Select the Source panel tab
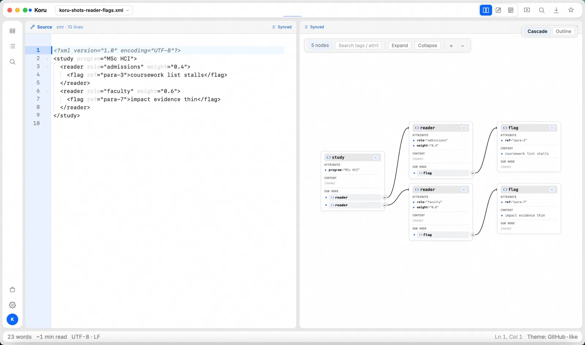This screenshot has width=585, height=345. pyautogui.click(x=41, y=27)
